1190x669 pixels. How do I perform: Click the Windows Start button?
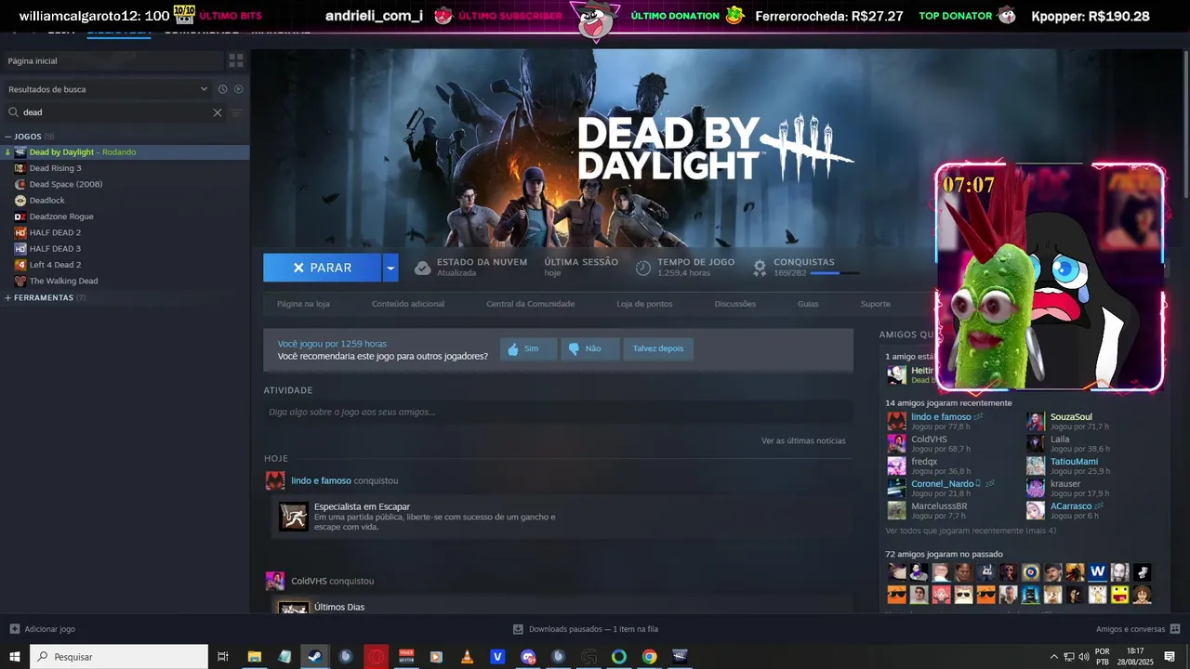click(x=15, y=657)
